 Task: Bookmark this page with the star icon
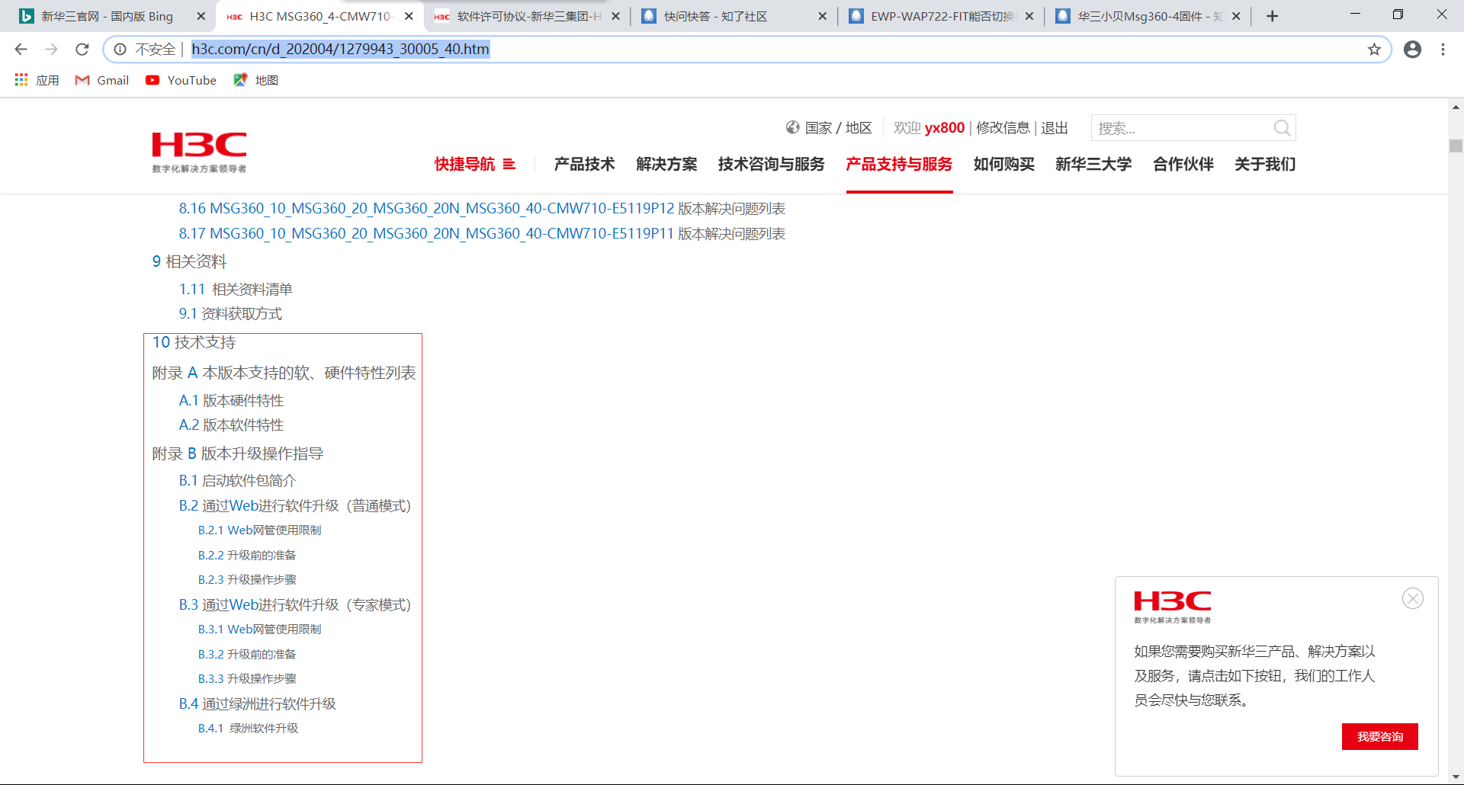(1374, 50)
